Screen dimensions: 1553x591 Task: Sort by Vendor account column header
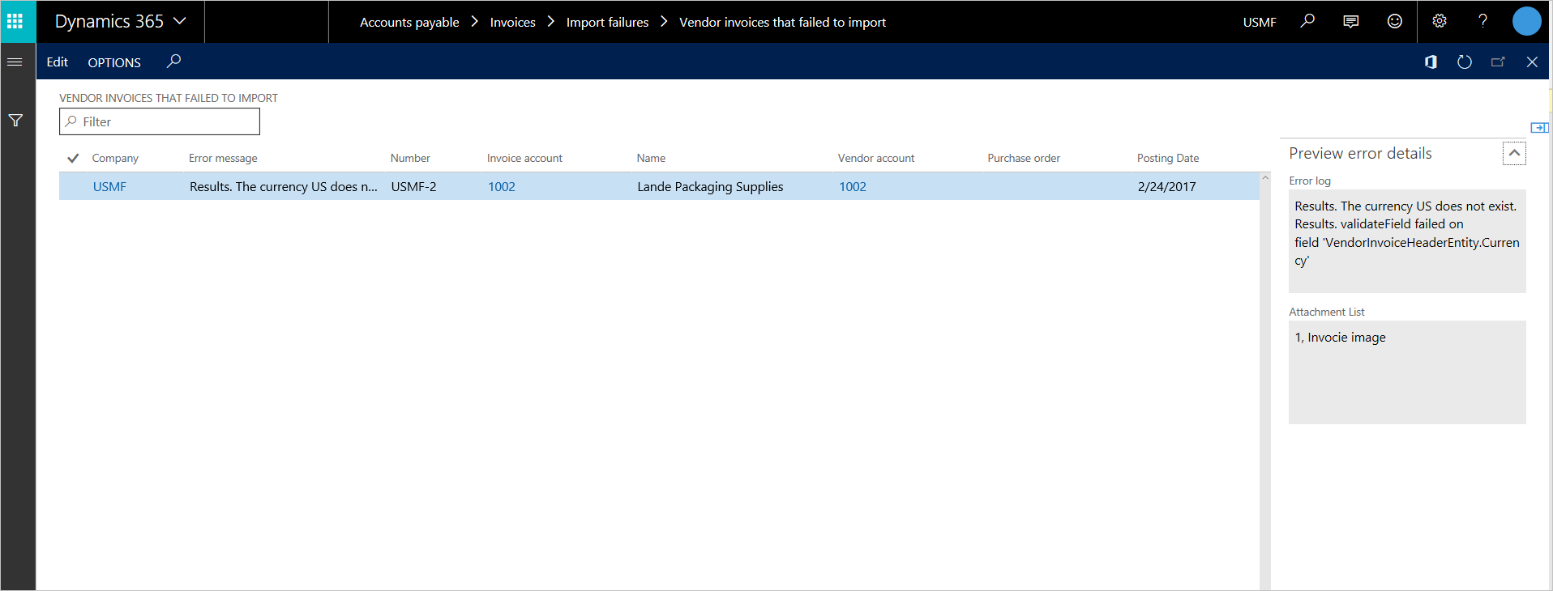pos(876,158)
